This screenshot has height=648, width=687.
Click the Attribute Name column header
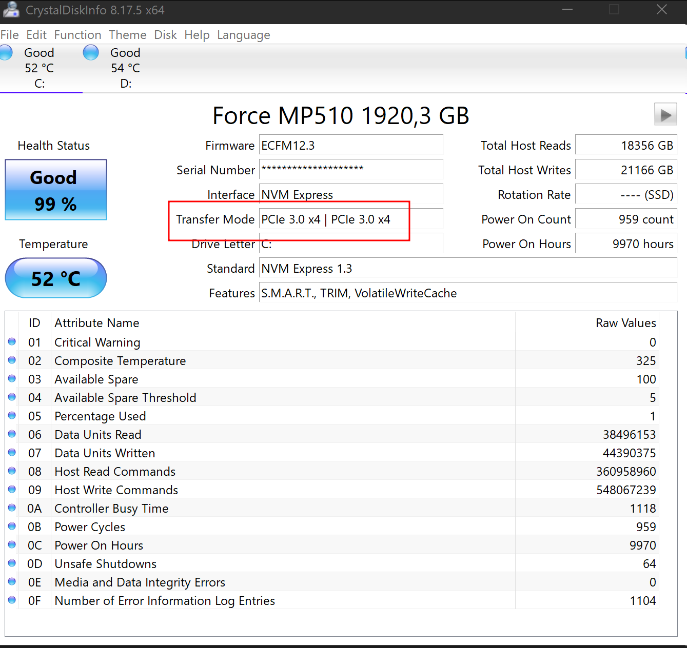tap(97, 323)
